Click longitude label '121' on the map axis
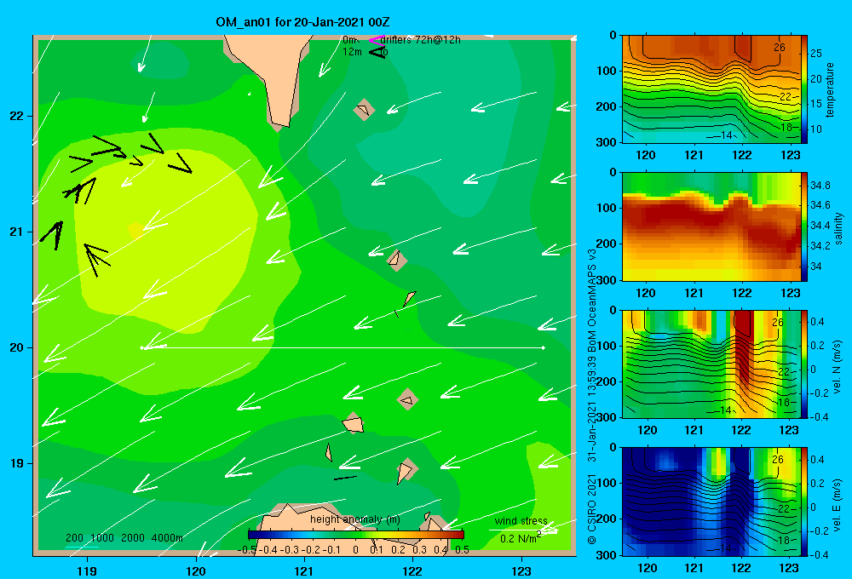This screenshot has height=579, width=852. coord(304,570)
